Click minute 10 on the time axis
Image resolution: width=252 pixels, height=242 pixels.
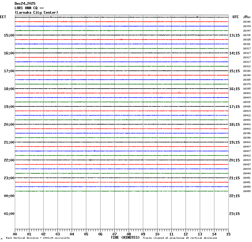pyautogui.click(x=157, y=234)
